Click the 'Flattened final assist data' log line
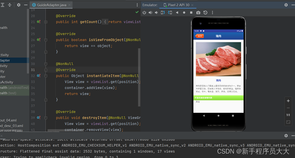Screen dimensions: 295x158 point(87,151)
